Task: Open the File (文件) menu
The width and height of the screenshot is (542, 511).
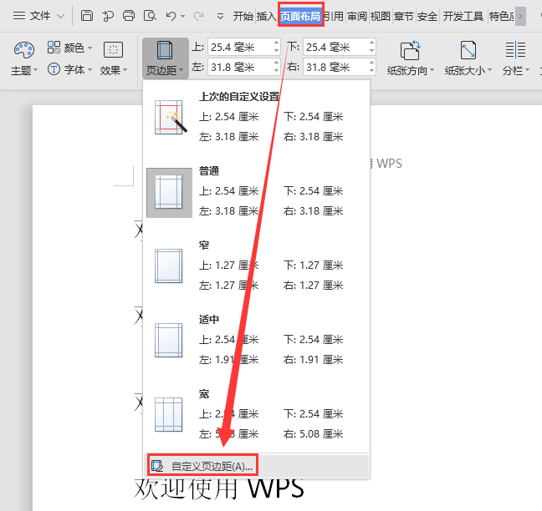Action: tap(33, 15)
